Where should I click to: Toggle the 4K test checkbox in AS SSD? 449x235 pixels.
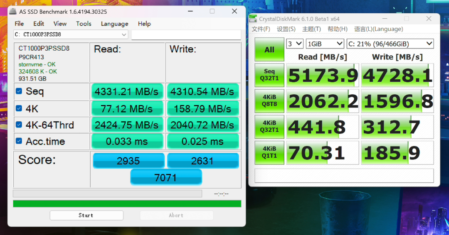[x=19, y=109]
